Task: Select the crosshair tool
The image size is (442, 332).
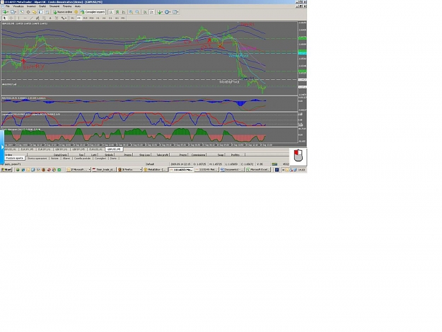Action: (11, 18)
